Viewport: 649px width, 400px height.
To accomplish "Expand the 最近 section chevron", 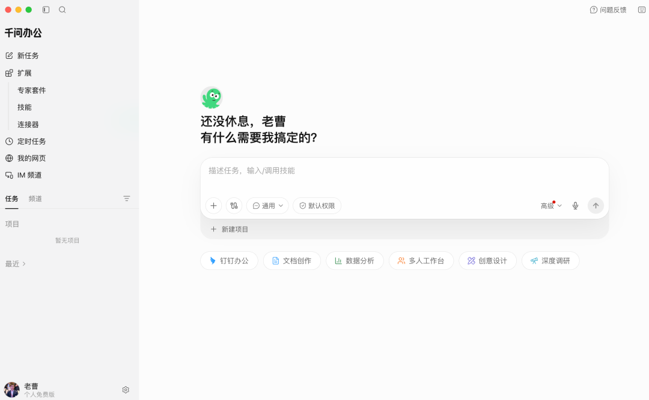I will pos(24,264).
